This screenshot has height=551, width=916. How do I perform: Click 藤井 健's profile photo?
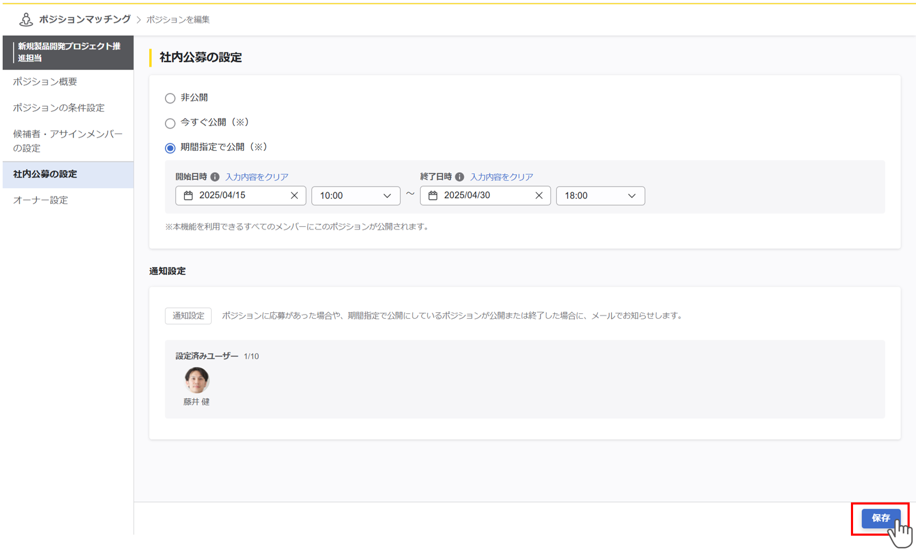pos(196,380)
